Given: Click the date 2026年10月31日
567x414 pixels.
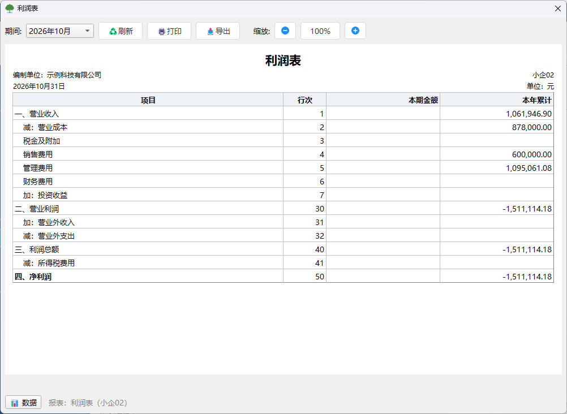Looking at the screenshot, I should pyautogui.click(x=38, y=86).
